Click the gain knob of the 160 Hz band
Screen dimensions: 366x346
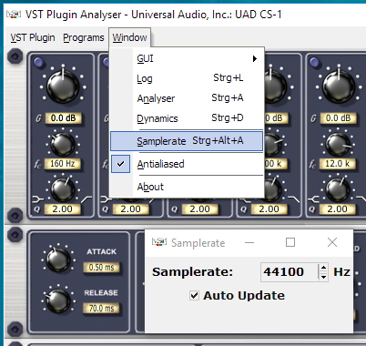(x=63, y=86)
